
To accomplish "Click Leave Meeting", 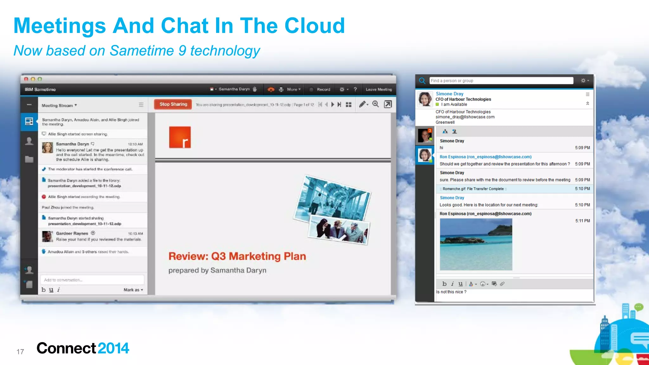I will pyautogui.click(x=379, y=90).
